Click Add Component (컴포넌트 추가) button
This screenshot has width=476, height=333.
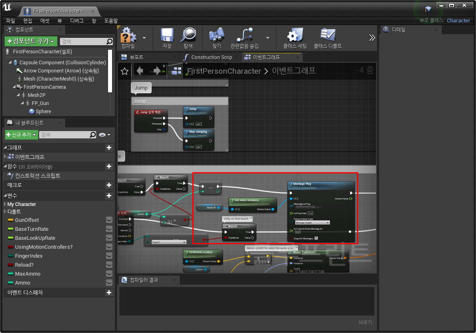31,41
